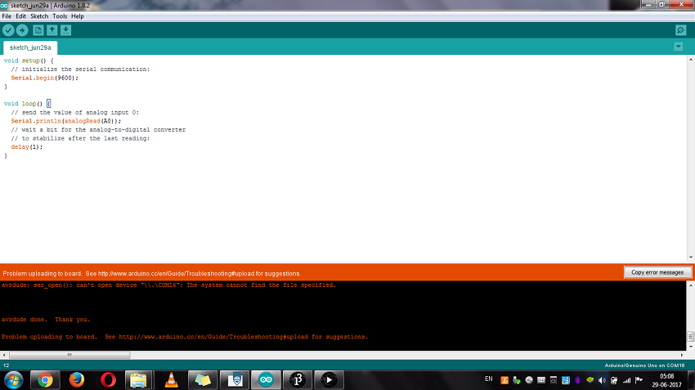The width and height of the screenshot is (695, 390).
Task: Click the editor scroll up arrow
Action: [691, 59]
